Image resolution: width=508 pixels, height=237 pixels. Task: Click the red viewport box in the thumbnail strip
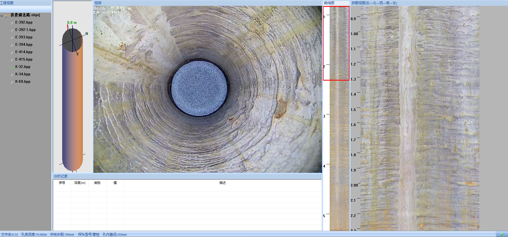pos(336,43)
